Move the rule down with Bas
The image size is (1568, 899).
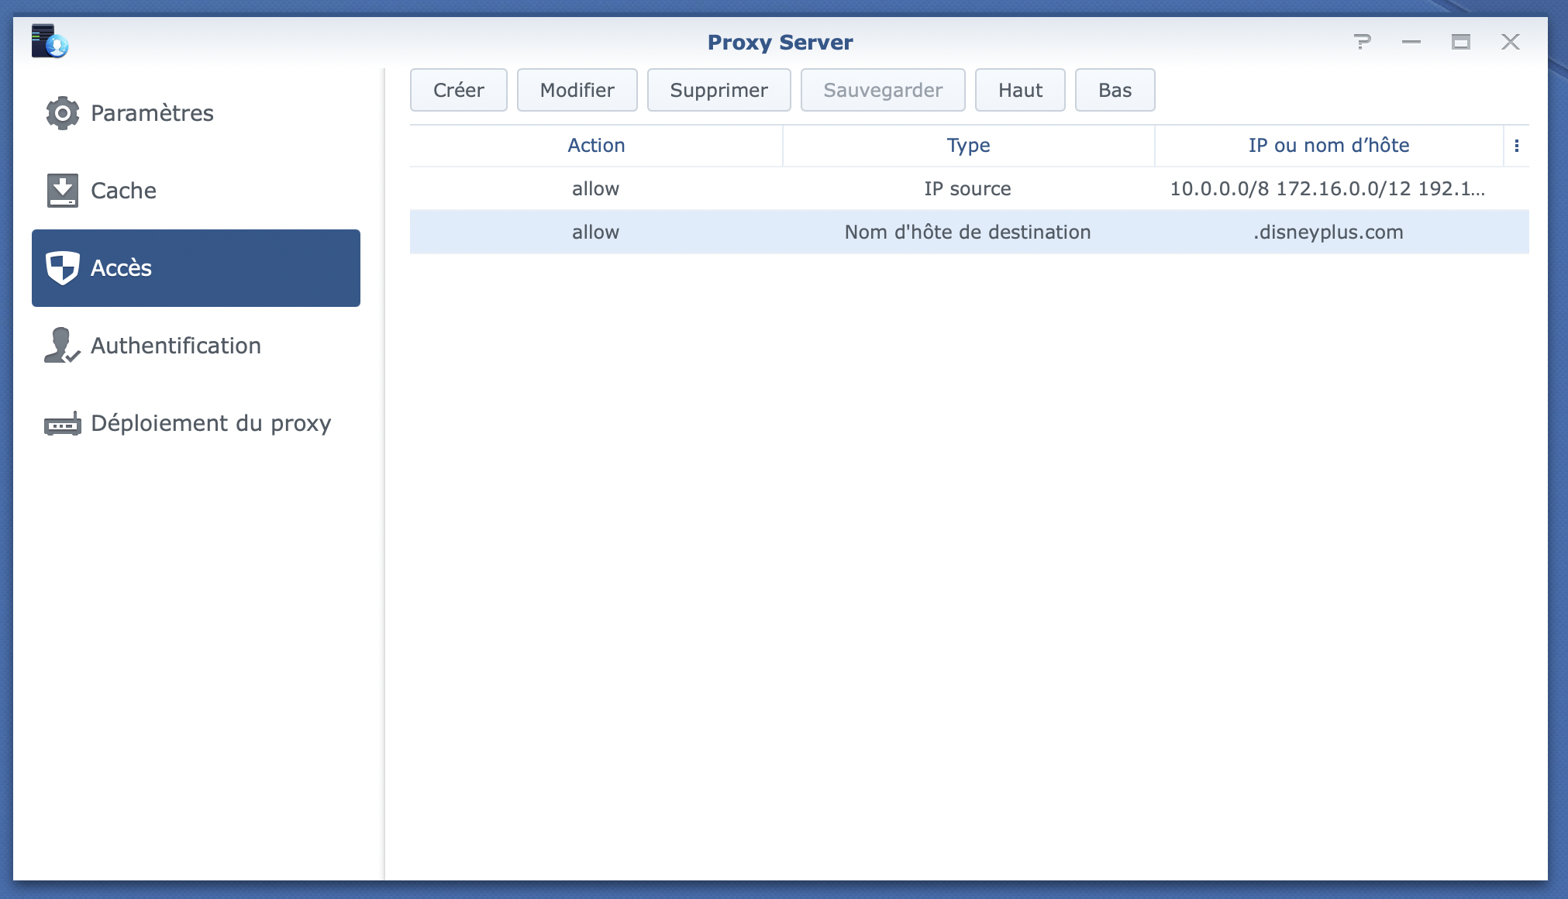1114,91
